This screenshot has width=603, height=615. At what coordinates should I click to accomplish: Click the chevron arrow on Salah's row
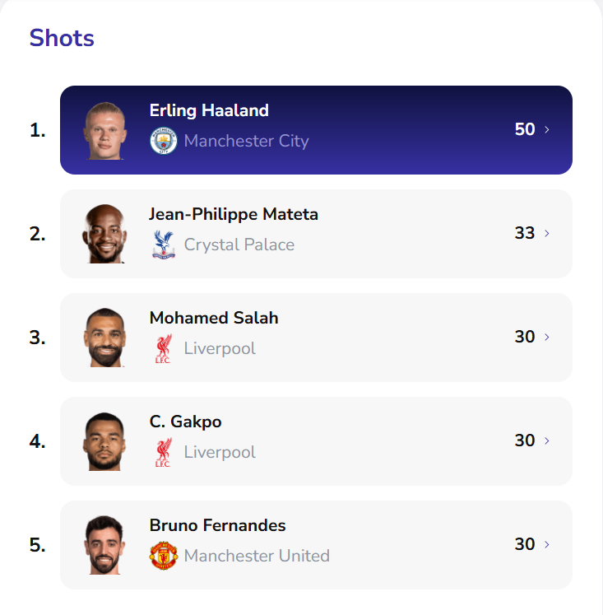(x=548, y=338)
